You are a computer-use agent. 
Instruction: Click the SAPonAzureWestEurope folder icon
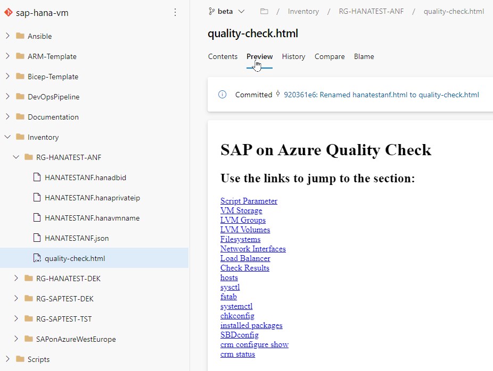[29, 339]
